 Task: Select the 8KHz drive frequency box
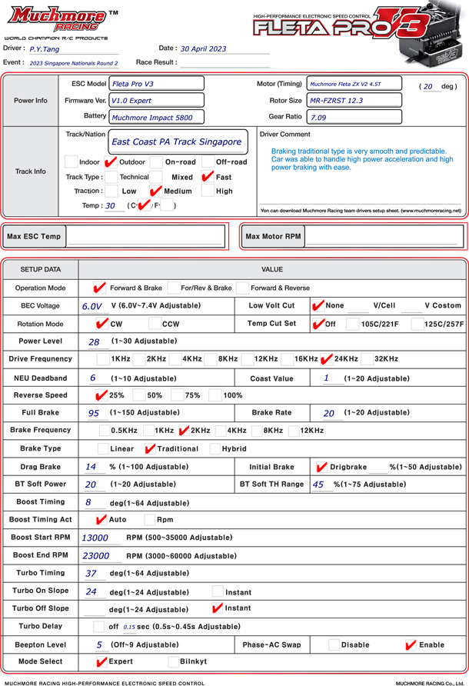pyautogui.click(x=211, y=359)
